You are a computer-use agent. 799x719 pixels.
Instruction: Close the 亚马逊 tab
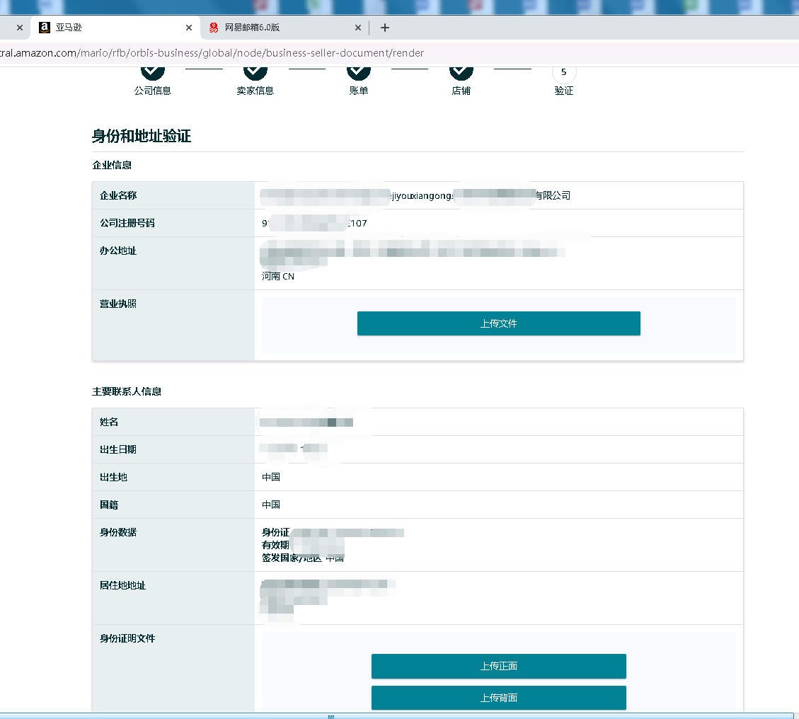pyautogui.click(x=188, y=28)
